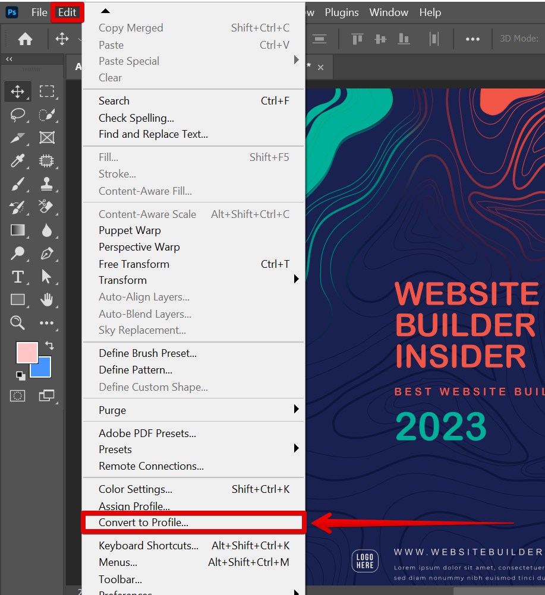Click the Home button in options bar
This screenshot has width=545, height=595.
click(x=25, y=39)
